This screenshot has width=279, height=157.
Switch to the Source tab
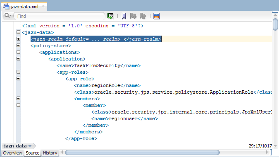pos(32,153)
